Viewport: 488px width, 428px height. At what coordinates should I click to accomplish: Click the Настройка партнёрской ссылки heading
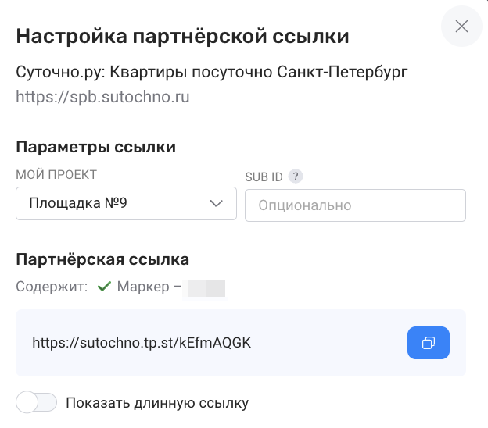(183, 36)
